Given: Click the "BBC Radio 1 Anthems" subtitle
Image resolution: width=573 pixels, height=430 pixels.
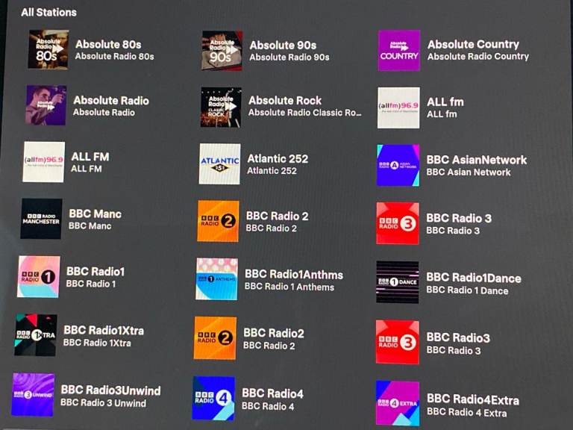Looking at the screenshot, I should click(x=289, y=287).
